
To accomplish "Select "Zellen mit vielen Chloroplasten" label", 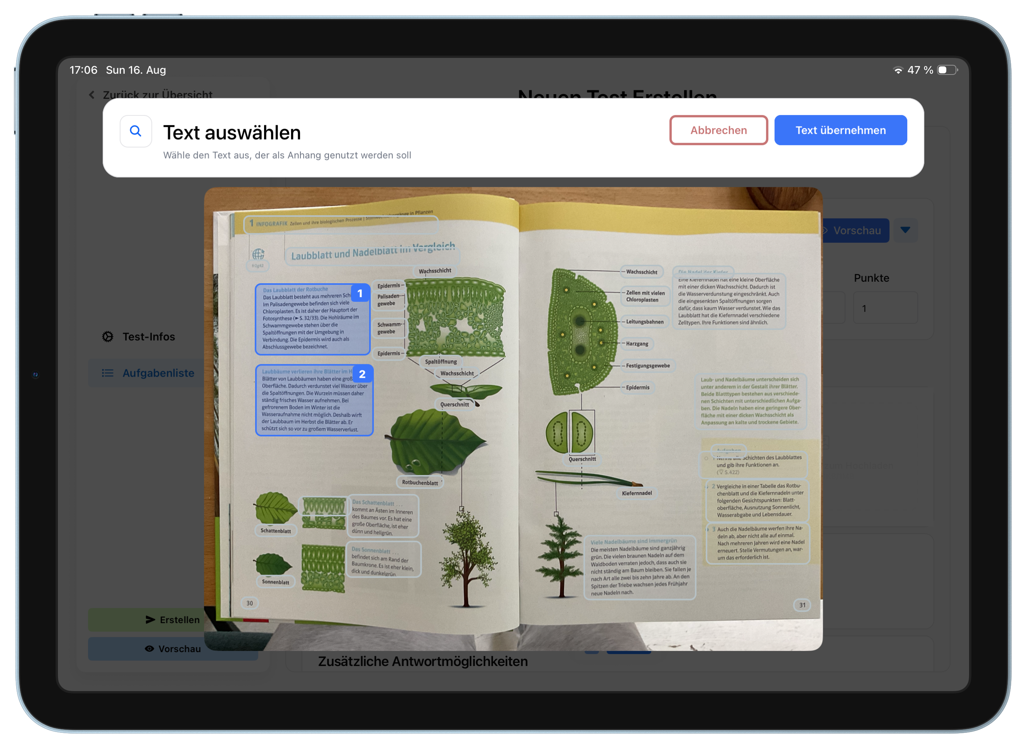I will click(x=645, y=296).
